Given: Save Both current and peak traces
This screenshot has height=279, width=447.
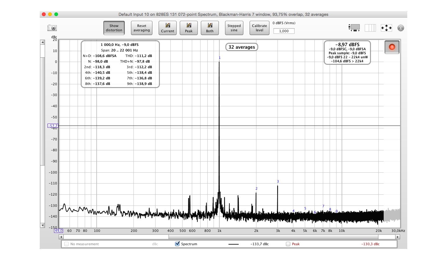Looking at the screenshot, I should (x=210, y=28).
